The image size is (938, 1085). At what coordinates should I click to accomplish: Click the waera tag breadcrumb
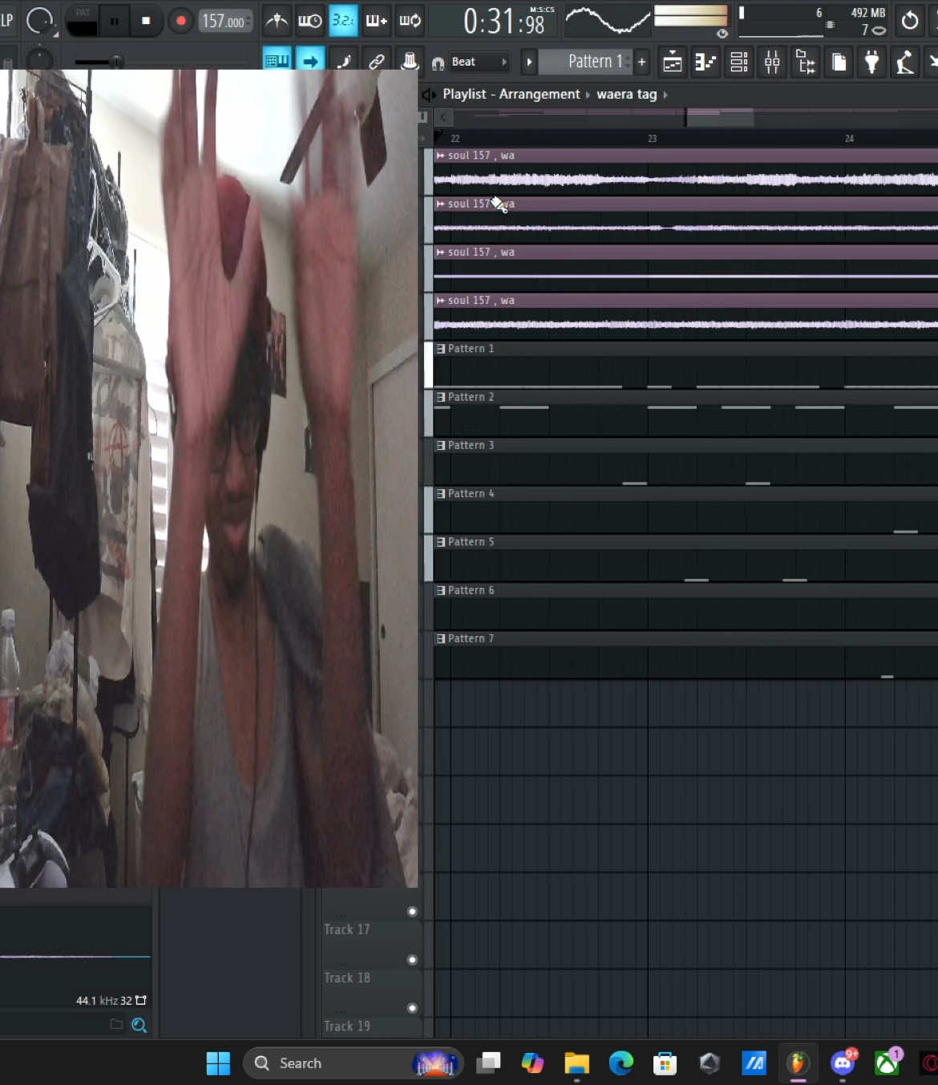(626, 94)
